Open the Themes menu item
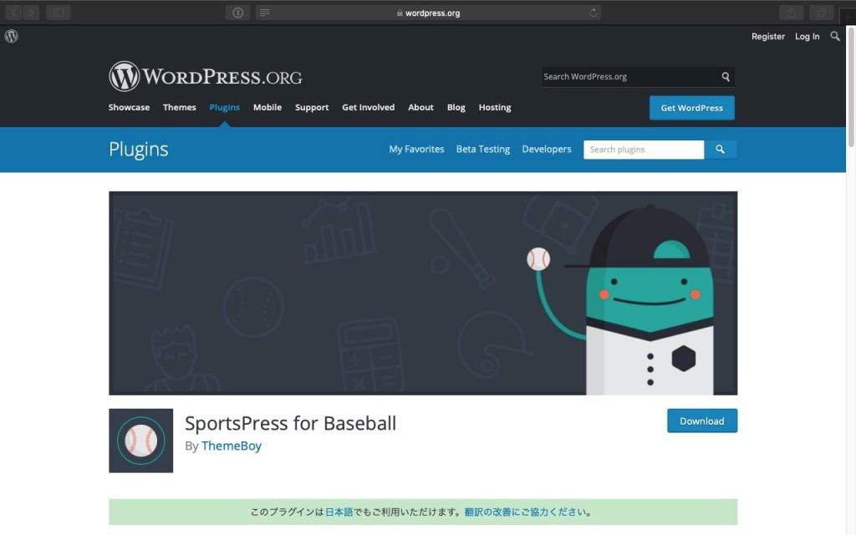Screen dimensions: 856x535 click(179, 108)
